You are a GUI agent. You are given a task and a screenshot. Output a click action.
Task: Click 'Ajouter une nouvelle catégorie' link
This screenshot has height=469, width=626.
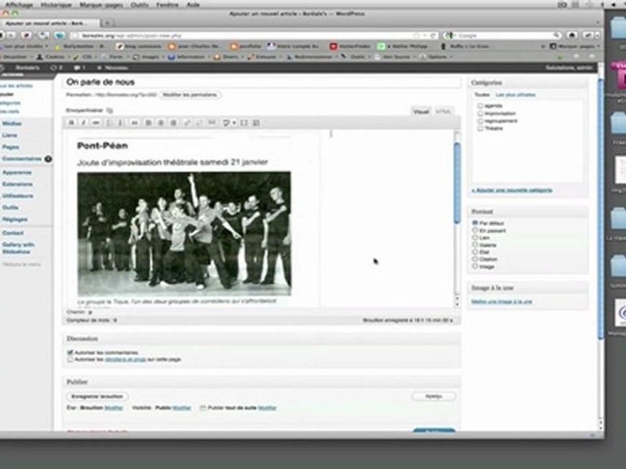pos(512,190)
